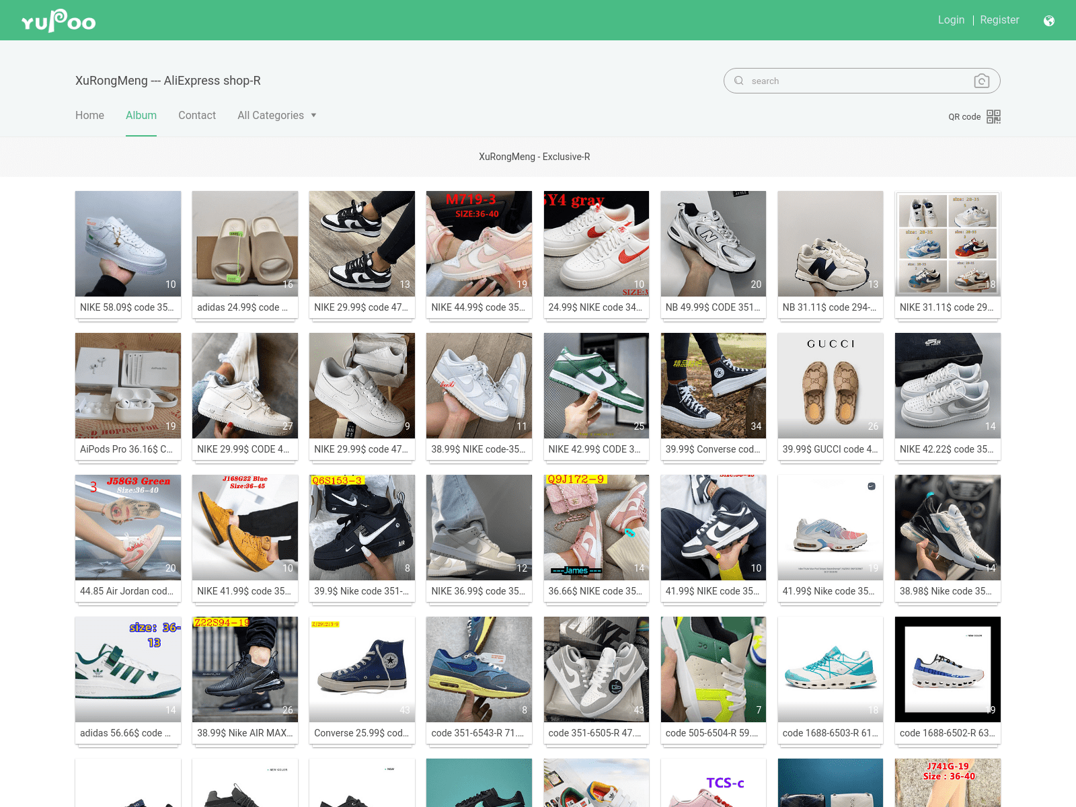Click the Yupoo logo
Screen dimensions: 1076x807
click(59, 21)
